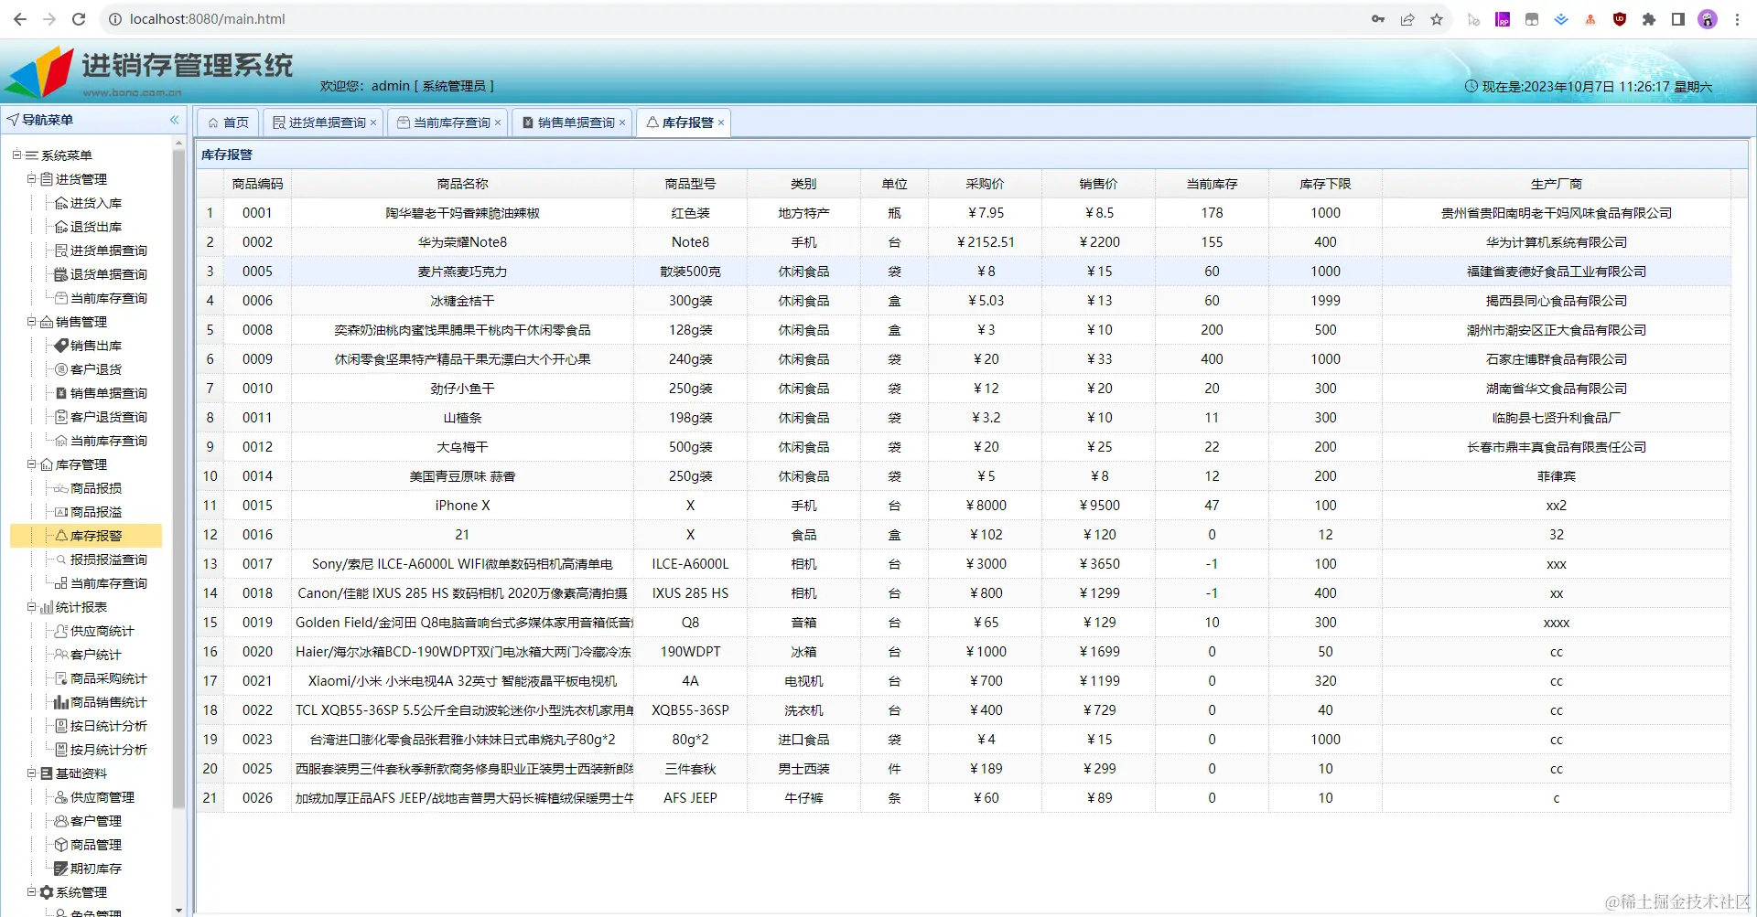Click the ILCE-A6000L model cell
The image size is (1757, 917).
[691, 564]
